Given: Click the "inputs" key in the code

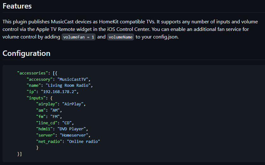Looking at the screenshot, I should point(37,98).
